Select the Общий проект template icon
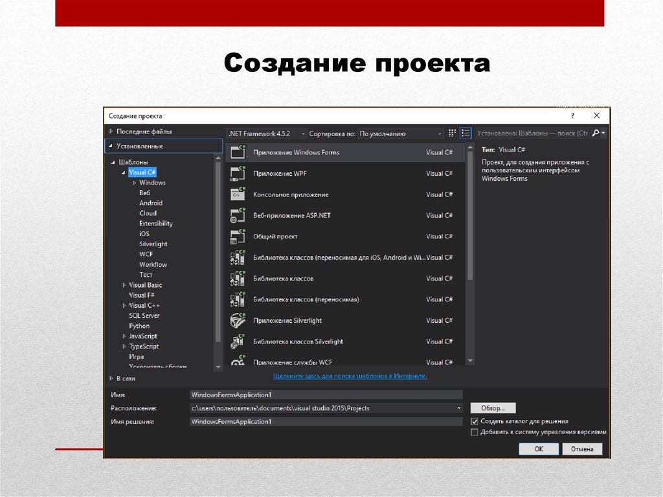This screenshot has height=497, width=663. click(x=238, y=237)
